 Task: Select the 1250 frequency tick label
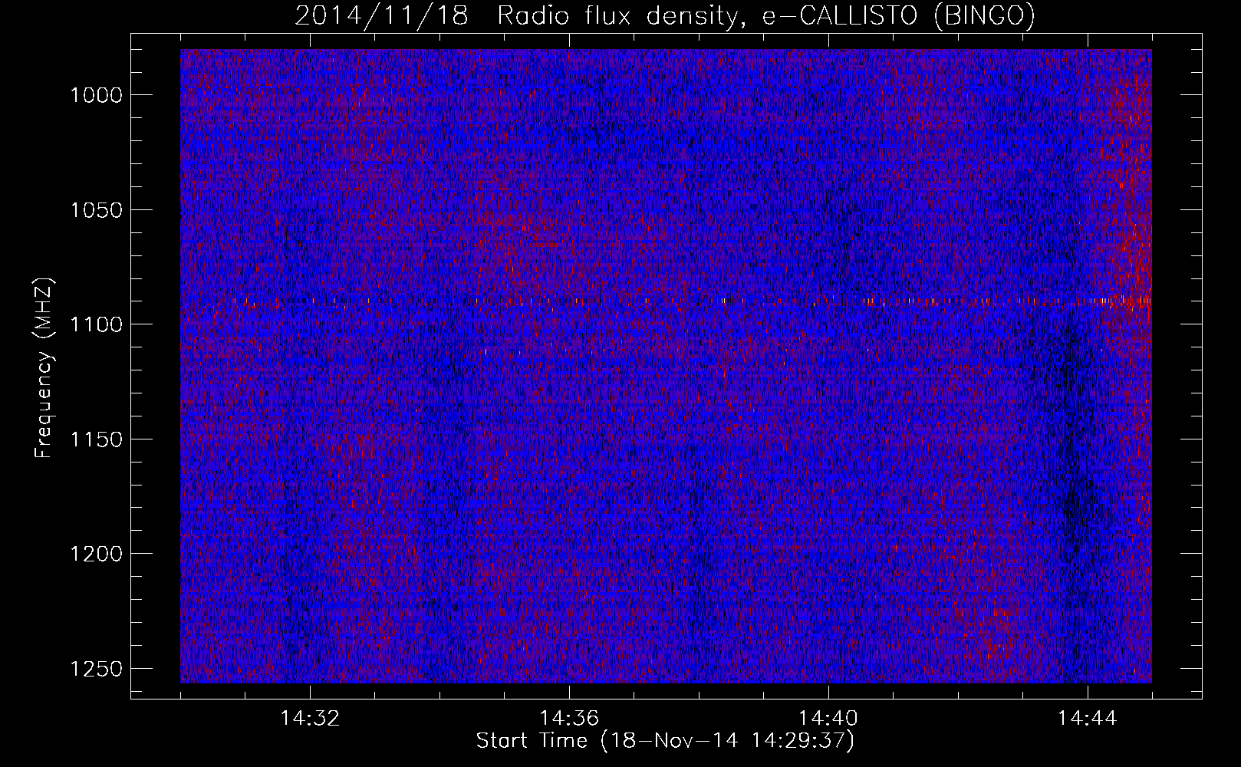pos(96,669)
